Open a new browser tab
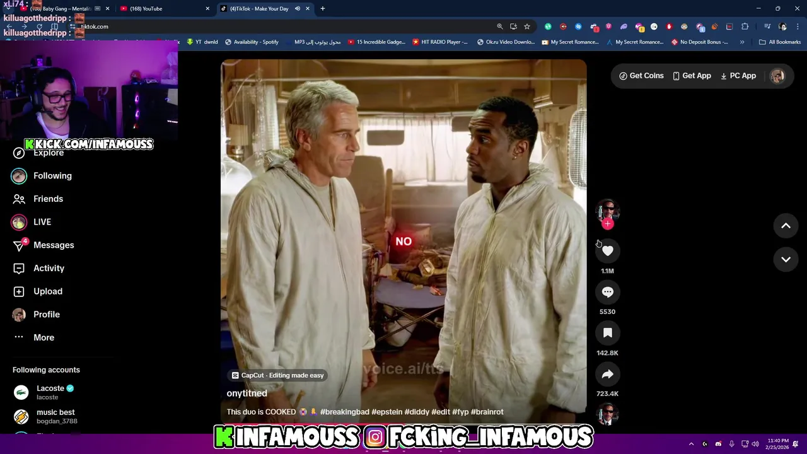The height and width of the screenshot is (454, 807). 323,9
